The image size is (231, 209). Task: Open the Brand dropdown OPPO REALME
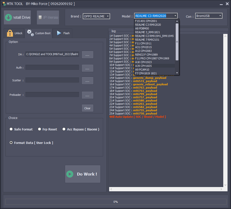pyautogui.click(x=96, y=16)
